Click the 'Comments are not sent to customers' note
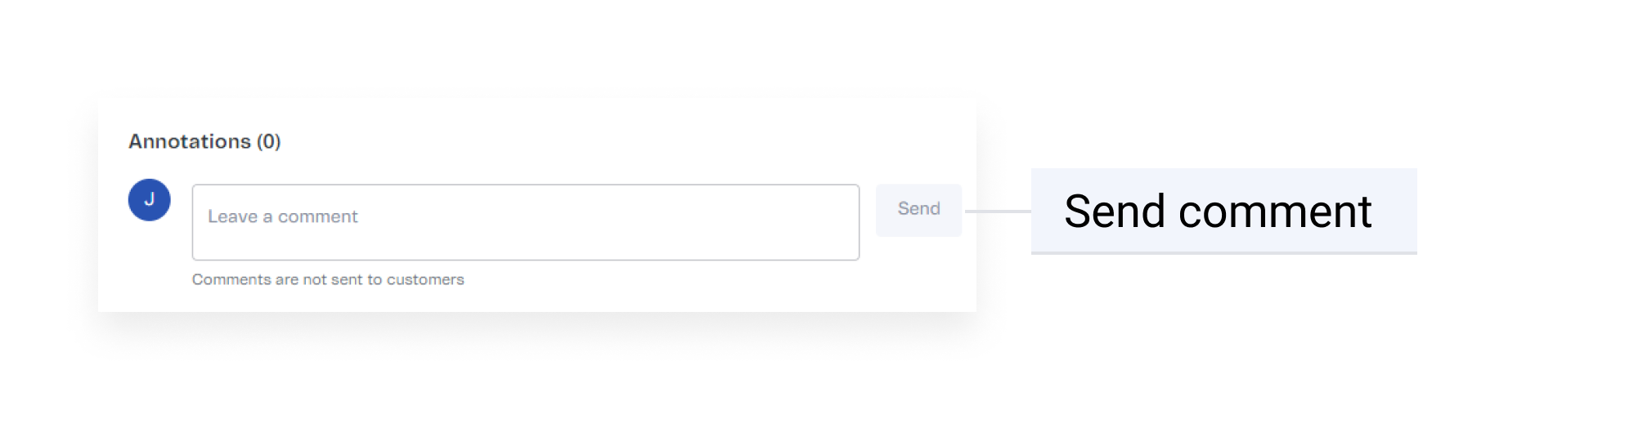Viewport: 1625px width, 423px height. coord(328,280)
